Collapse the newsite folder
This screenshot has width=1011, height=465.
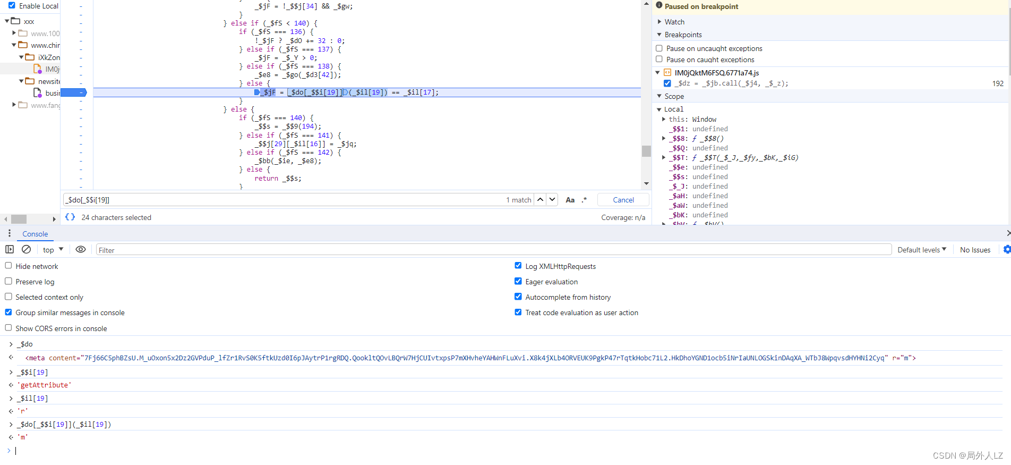pos(21,81)
